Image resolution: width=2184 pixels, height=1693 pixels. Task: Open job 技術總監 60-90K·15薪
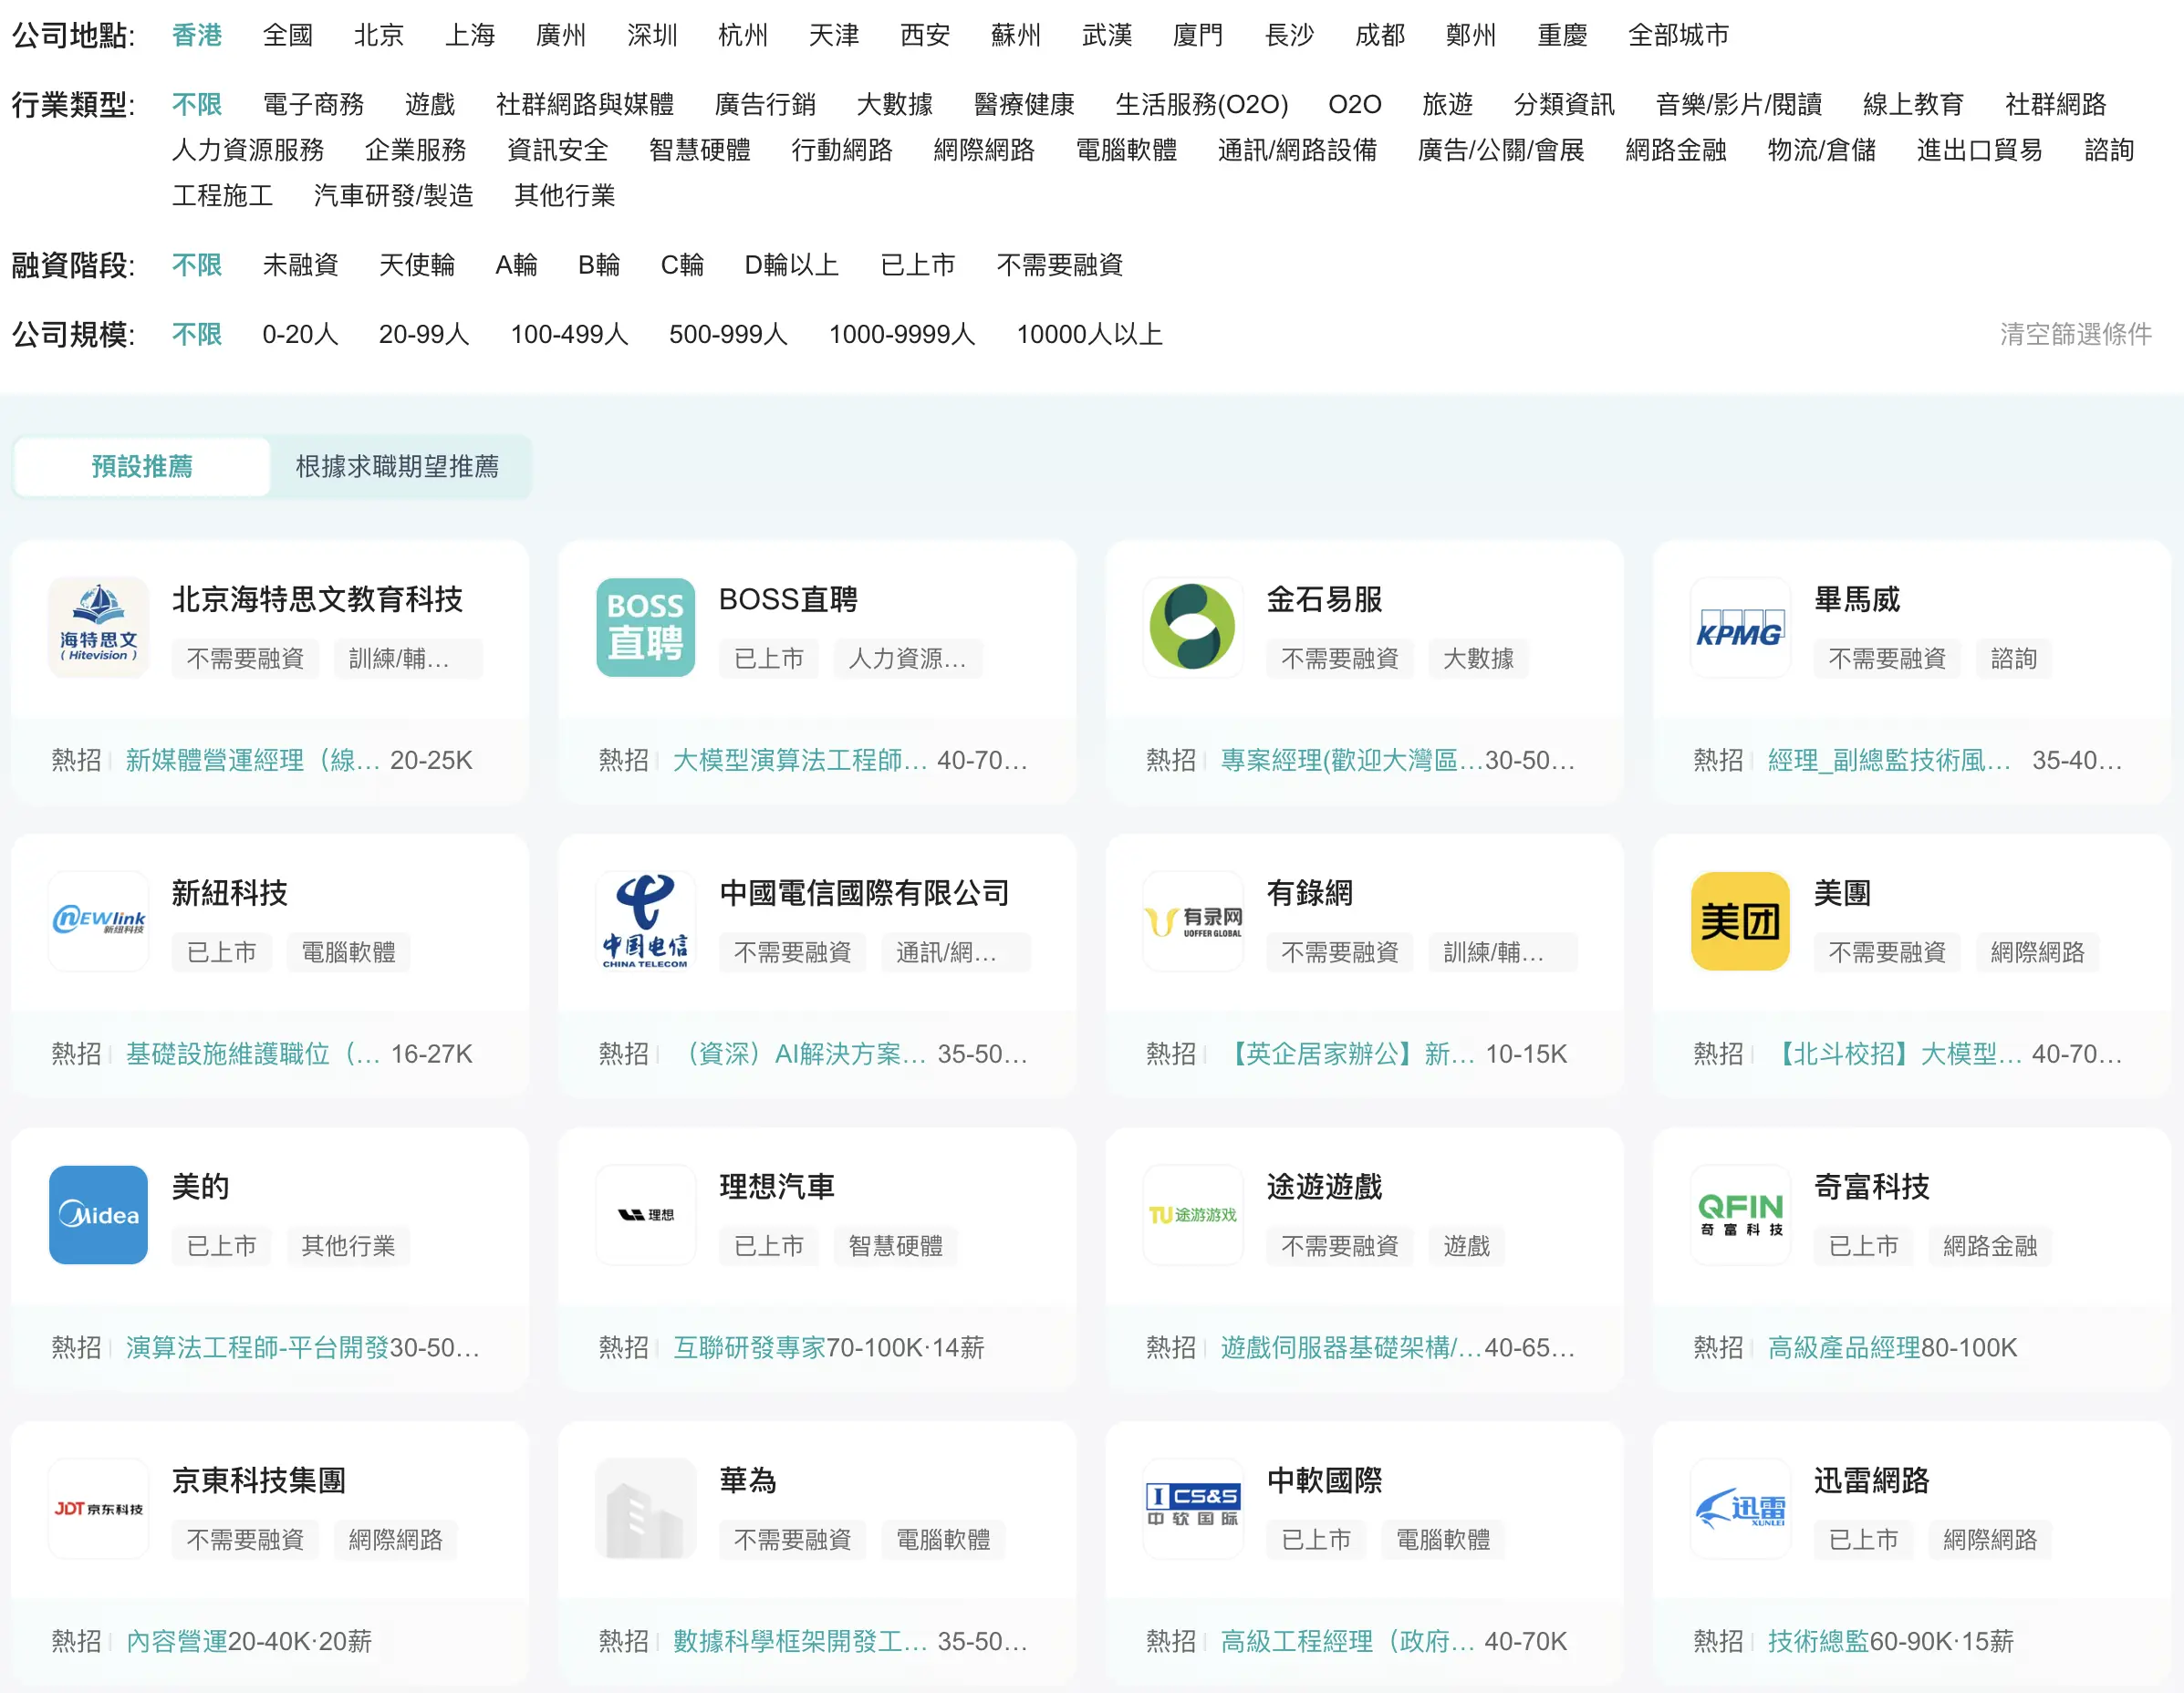1818,1641
